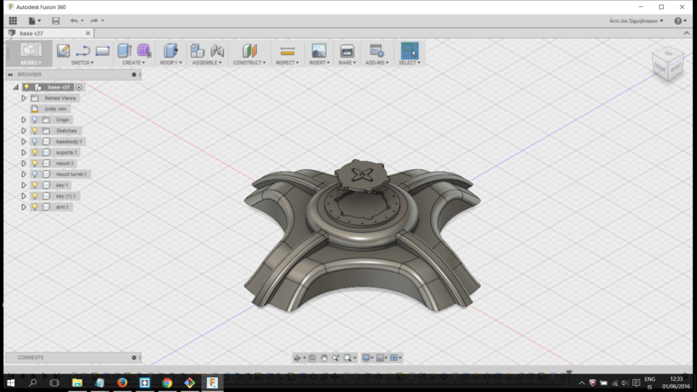The height and width of the screenshot is (392, 697).
Task: Click the ViewCube in the viewport corner
Action: [668, 66]
